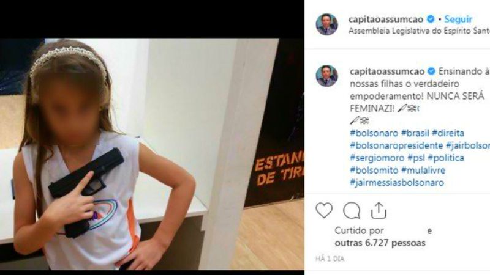Share the post using the share icon
490x275 pixels.
point(379,210)
